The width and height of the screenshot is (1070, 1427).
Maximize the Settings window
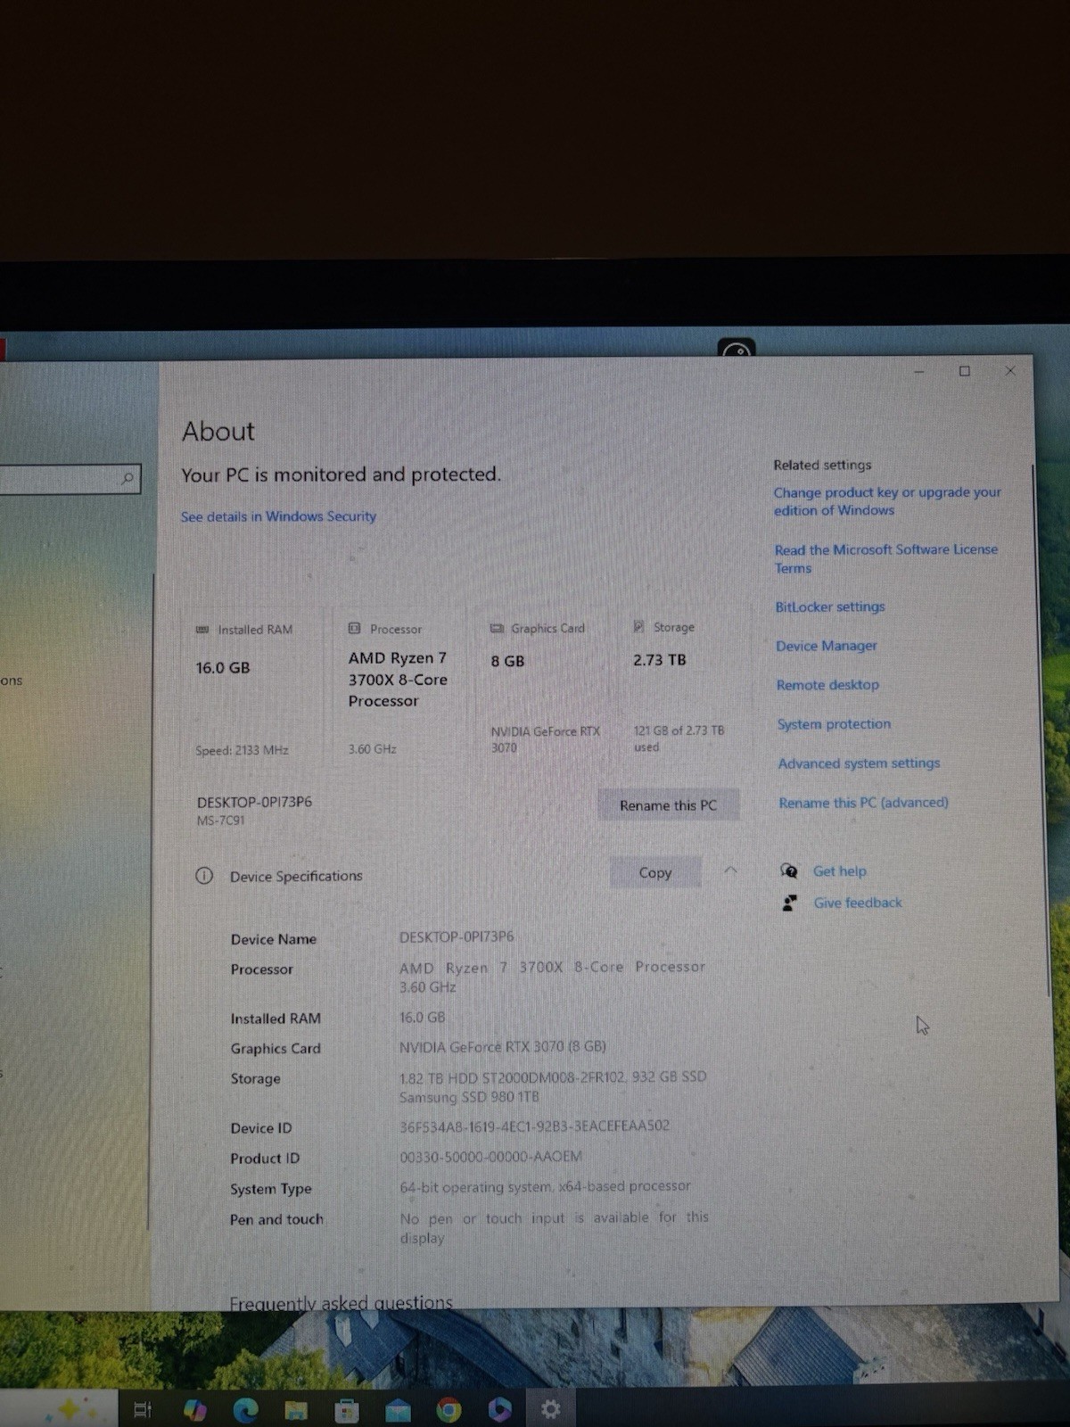964,371
